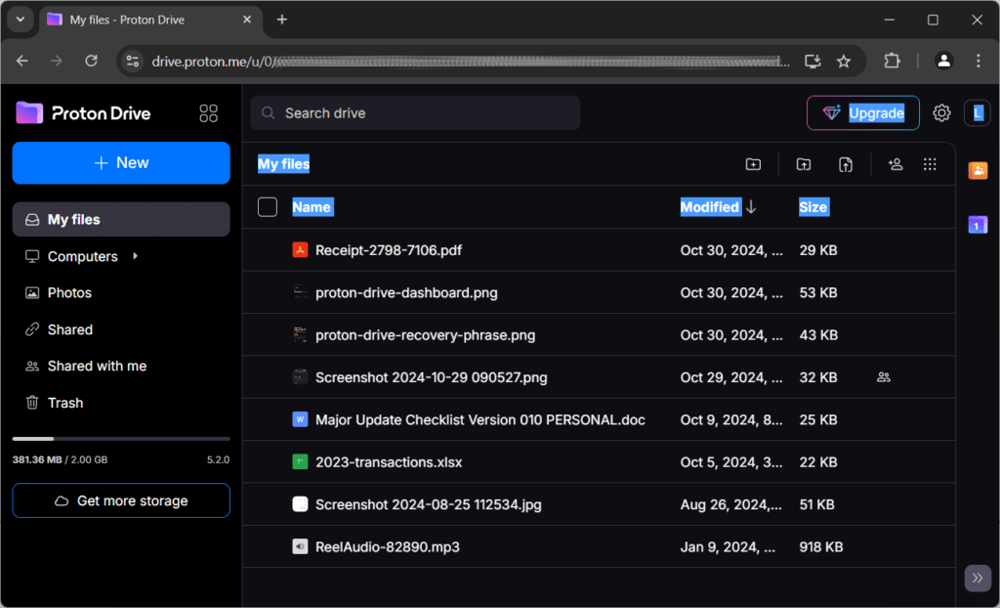This screenshot has width=1000, height=608.
Task: Click the blue New button
Action: [121, 163]
